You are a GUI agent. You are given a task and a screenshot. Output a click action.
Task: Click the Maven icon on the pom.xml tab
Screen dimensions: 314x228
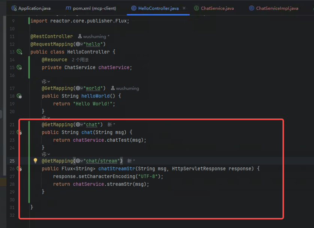coord(68,8)
